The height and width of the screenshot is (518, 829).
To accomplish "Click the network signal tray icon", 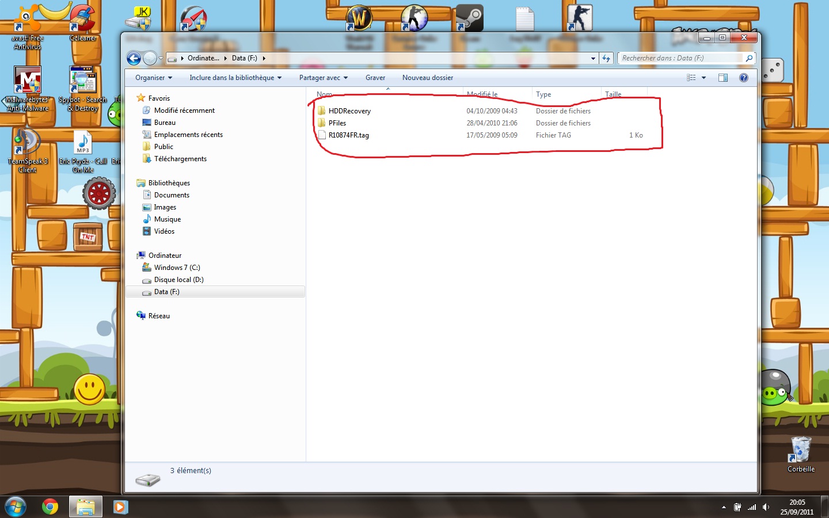I will 752,507.
